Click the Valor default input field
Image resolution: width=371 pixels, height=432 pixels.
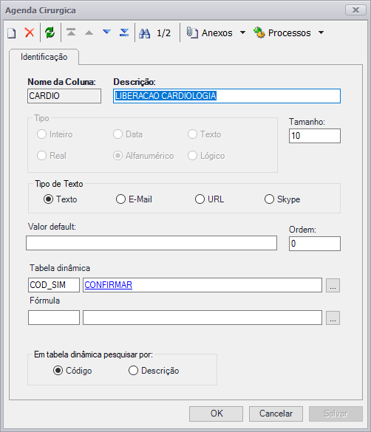(152, 243)
